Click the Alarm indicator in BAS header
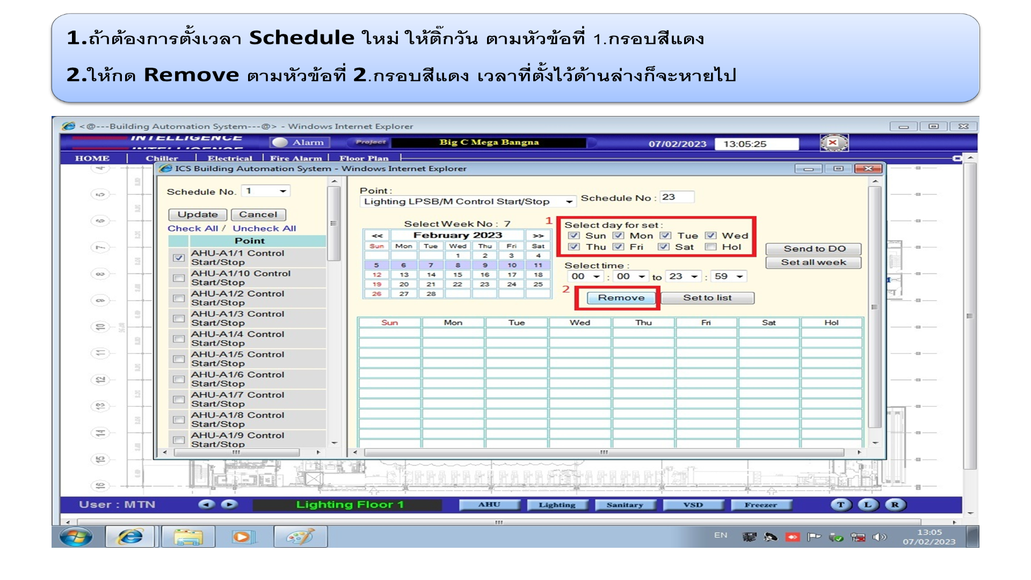Image resolution: width=1031 pixels, height=580 pixels. click(x=300, y=142)
